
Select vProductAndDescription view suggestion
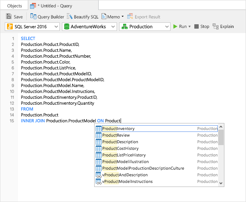coord(125,175)
